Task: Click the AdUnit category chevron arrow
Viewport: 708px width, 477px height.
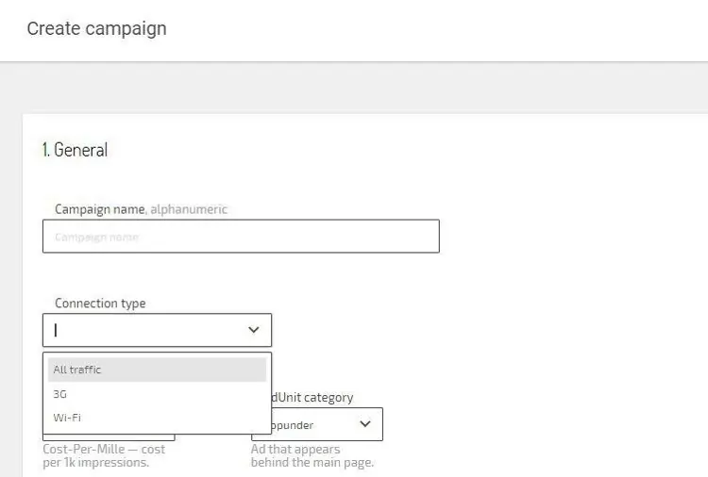Action: pos(365,424)
